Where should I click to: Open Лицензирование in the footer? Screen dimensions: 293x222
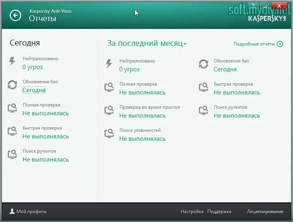click(x=265, y=212)
